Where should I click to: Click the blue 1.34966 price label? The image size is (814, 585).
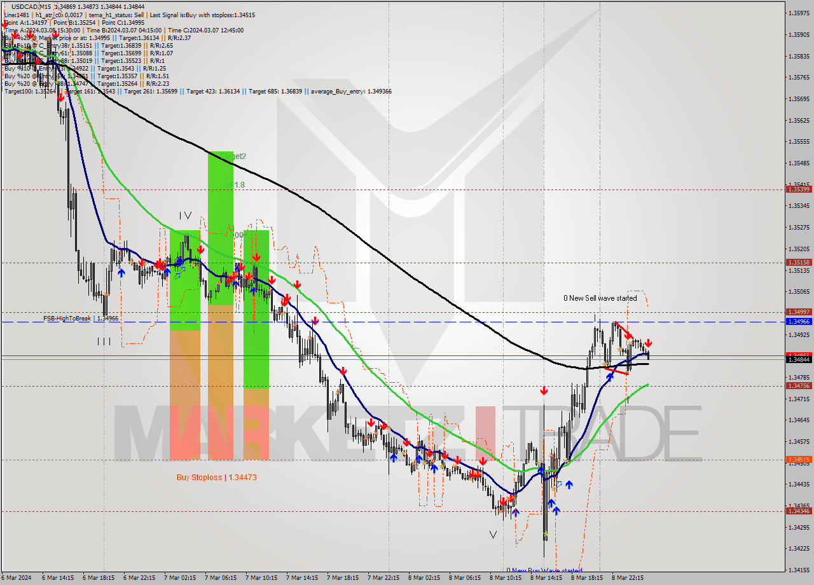pos(799,322)
